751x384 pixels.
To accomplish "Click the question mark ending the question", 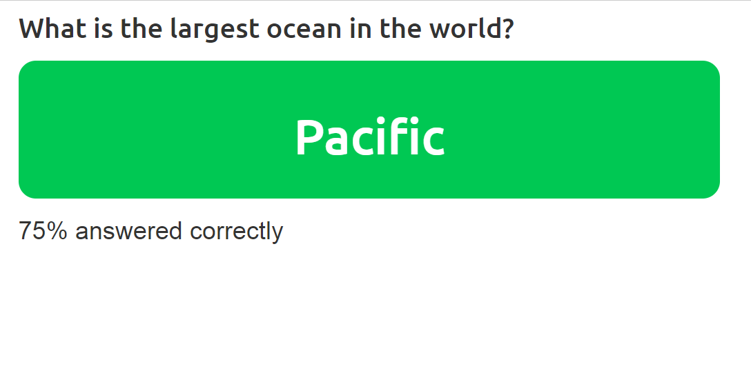I will (508, 29).
